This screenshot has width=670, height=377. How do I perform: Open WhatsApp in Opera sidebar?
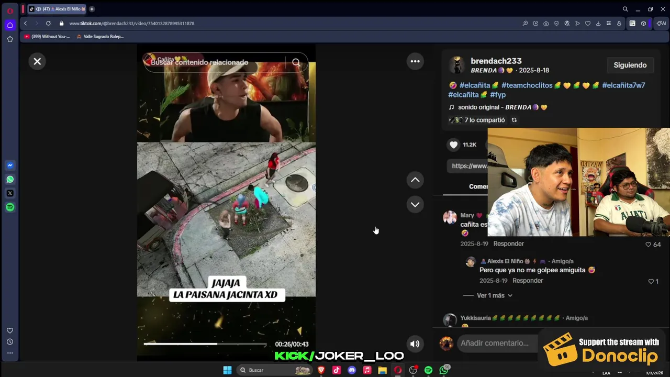coord(10,179)
